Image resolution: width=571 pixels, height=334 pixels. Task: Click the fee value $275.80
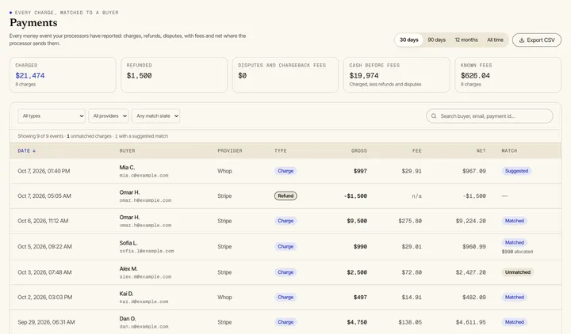tap(410, 221)
